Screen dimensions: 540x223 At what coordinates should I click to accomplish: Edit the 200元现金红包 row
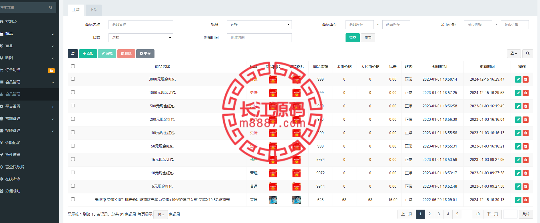(518, 120)
